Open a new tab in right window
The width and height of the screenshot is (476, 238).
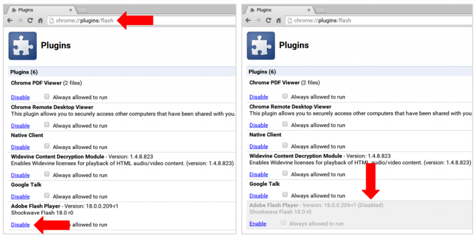tap(321, 10)
